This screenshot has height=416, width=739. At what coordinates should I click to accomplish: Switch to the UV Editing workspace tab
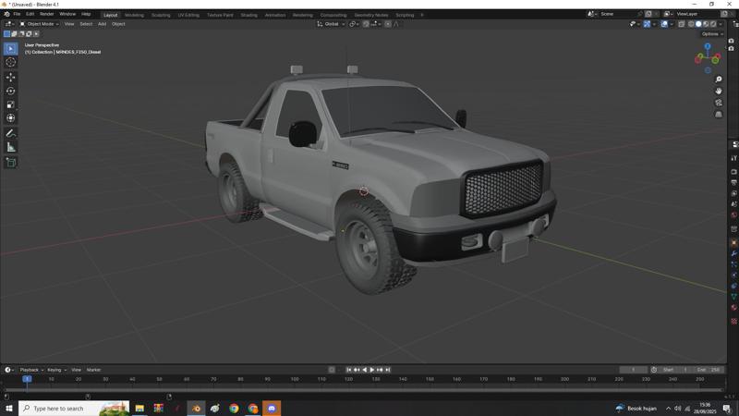[188, 15]
